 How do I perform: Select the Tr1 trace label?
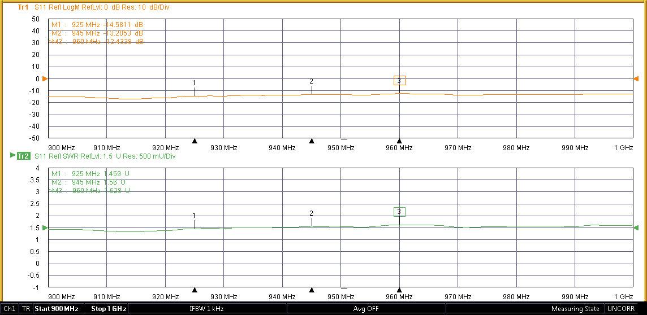(23, 7)
